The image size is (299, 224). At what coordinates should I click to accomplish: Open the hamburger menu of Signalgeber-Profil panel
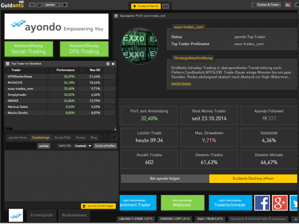[x=116, y=16]
